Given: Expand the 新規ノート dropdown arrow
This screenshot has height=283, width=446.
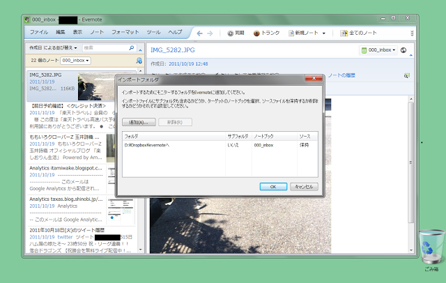Looking at the screenshot, I should pos(323,33).
